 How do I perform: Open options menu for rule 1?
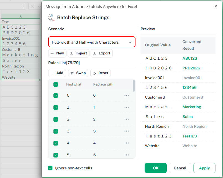click(126, 107)
